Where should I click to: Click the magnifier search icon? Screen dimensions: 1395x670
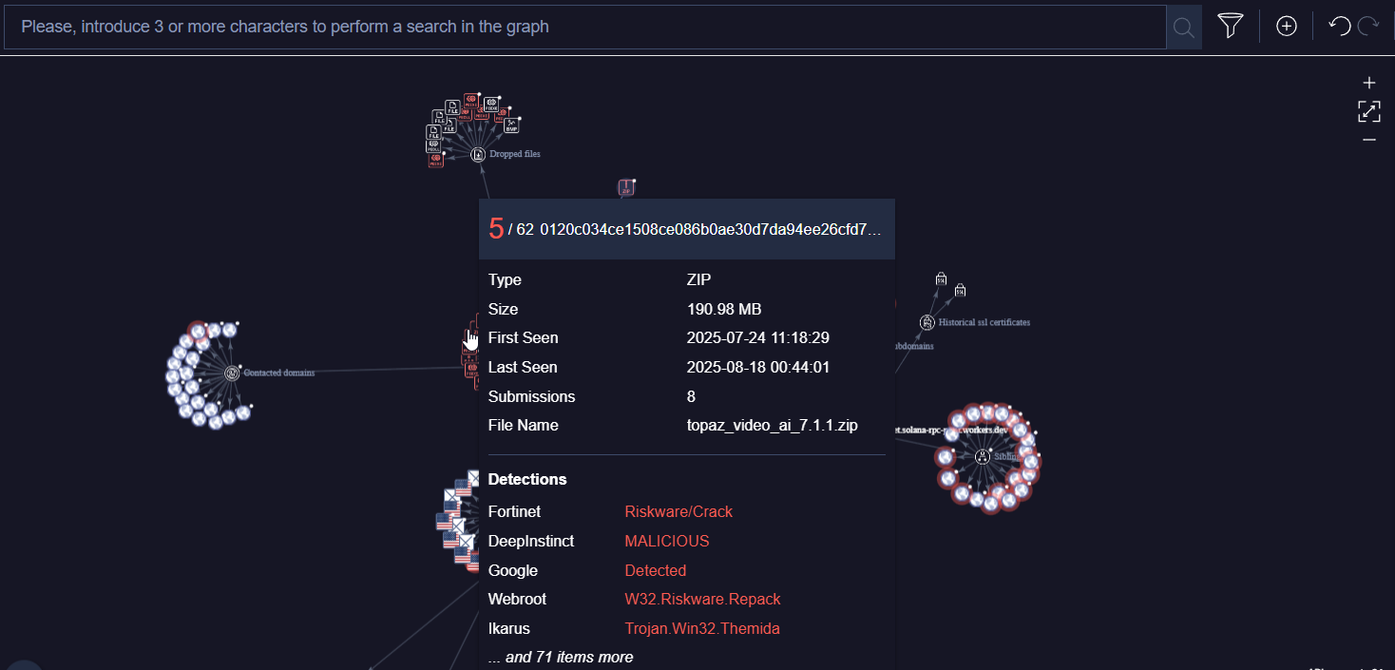[x=1183, y=28]
